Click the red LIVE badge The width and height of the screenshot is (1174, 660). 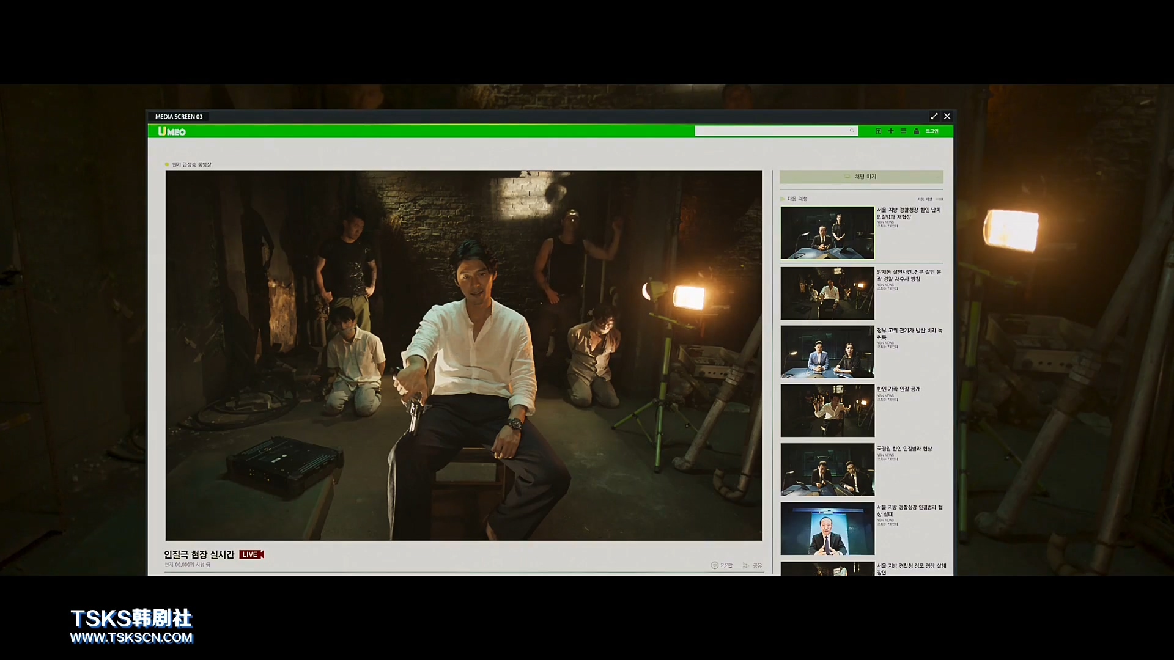click(251, 554)
